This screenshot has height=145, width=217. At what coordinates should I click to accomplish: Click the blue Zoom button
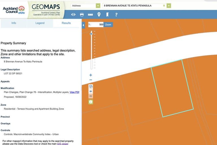[x=108, y=25]
